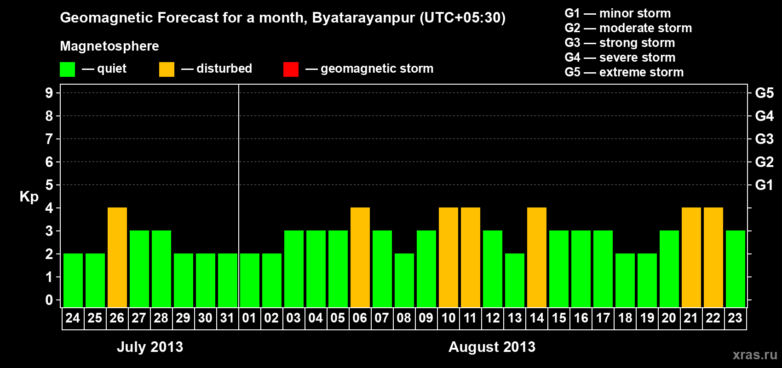Click the August 2013 month label
The width and height of the screenshot is (782, 368).
492,347
